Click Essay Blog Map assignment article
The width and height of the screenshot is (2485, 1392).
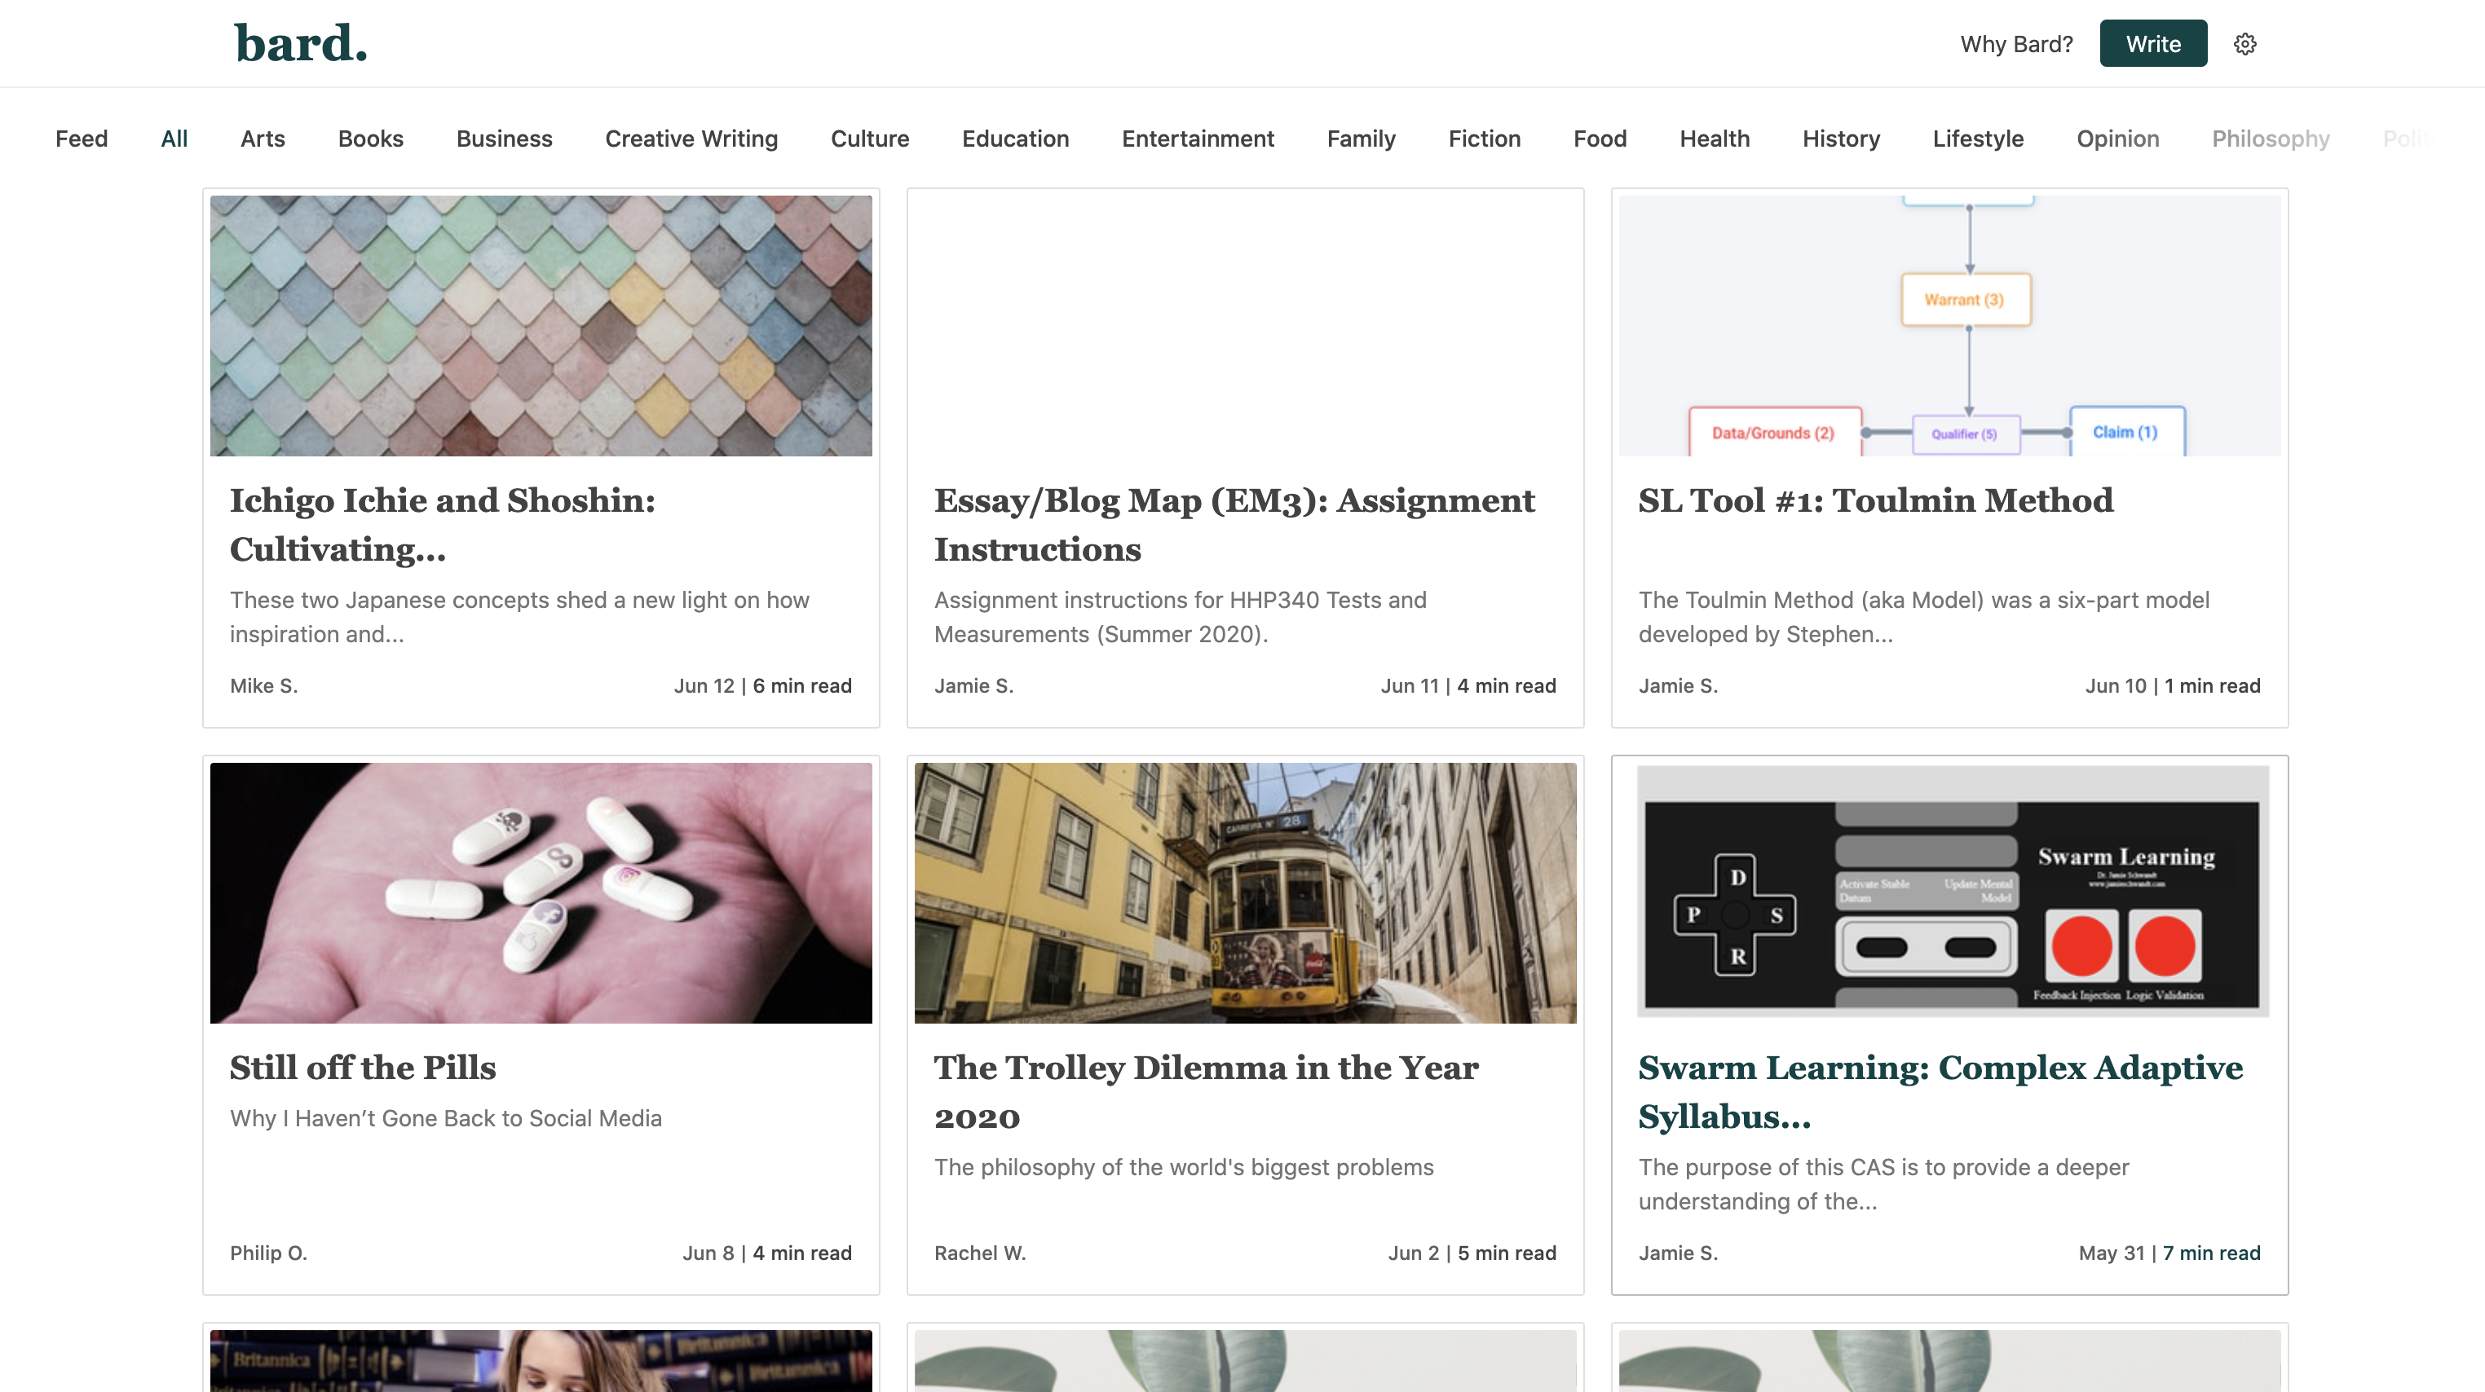tap(1234, 524)
